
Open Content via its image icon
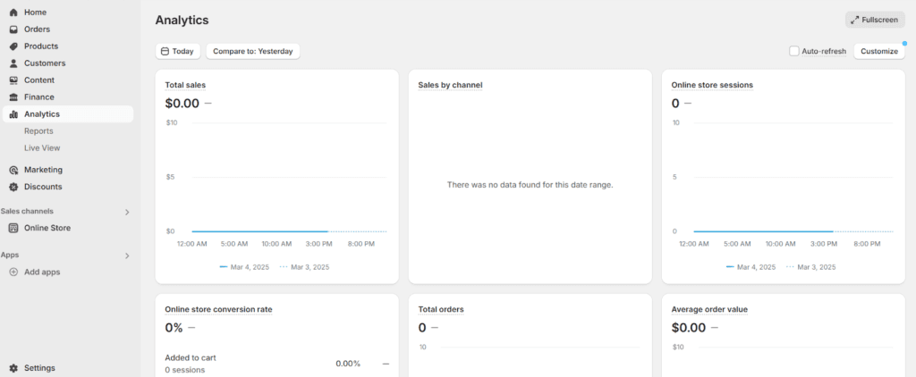(x=13, y=80)
